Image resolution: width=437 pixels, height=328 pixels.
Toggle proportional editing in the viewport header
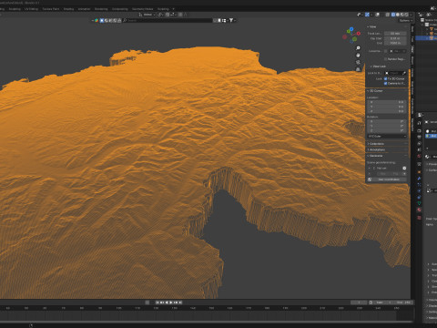tap(180, 15)
